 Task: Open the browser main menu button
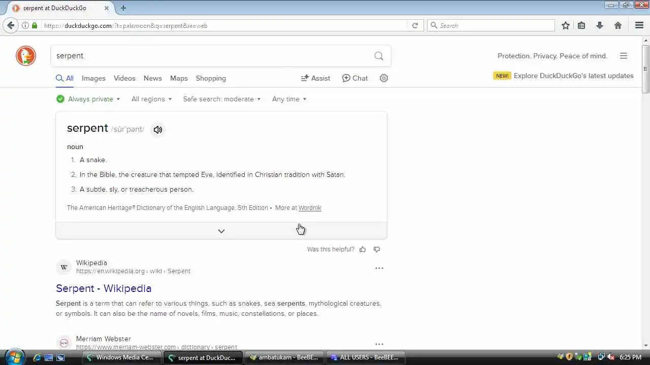[639, 25]
